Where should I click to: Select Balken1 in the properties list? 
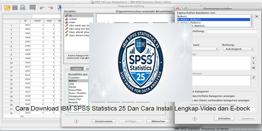214,16
